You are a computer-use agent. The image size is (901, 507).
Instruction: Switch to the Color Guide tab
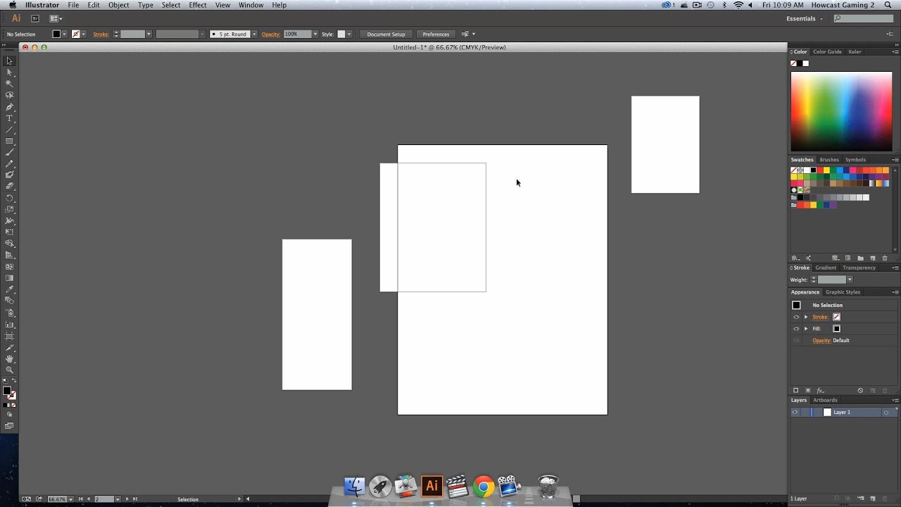click(827, 51)
